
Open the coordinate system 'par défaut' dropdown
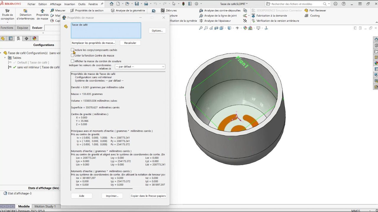coord(140,67)
